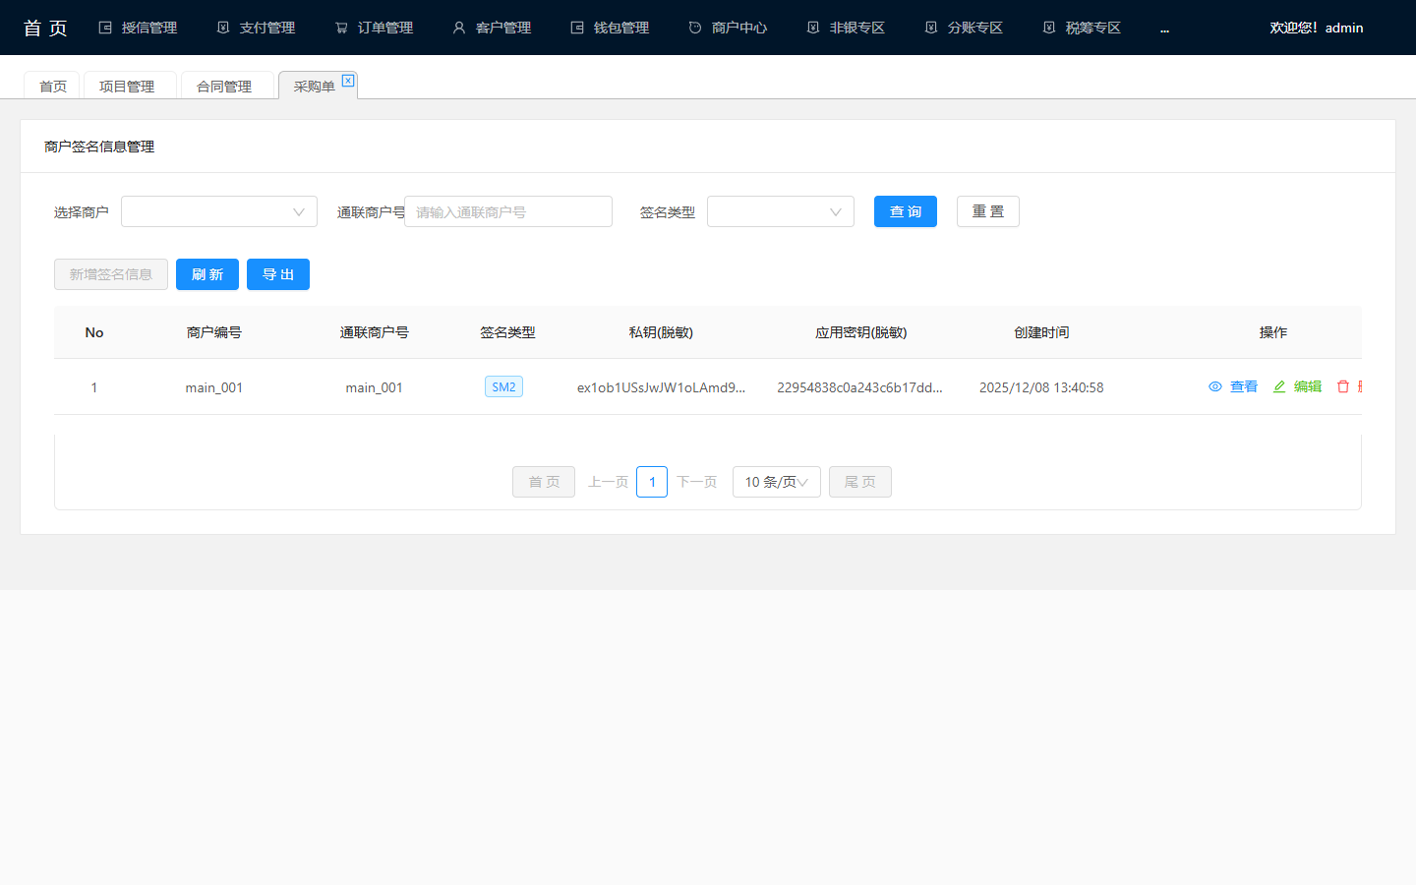Screen dimensions: 1416x885
Task: Open the 10 条/页 page size dropdown
Action: 777,482
